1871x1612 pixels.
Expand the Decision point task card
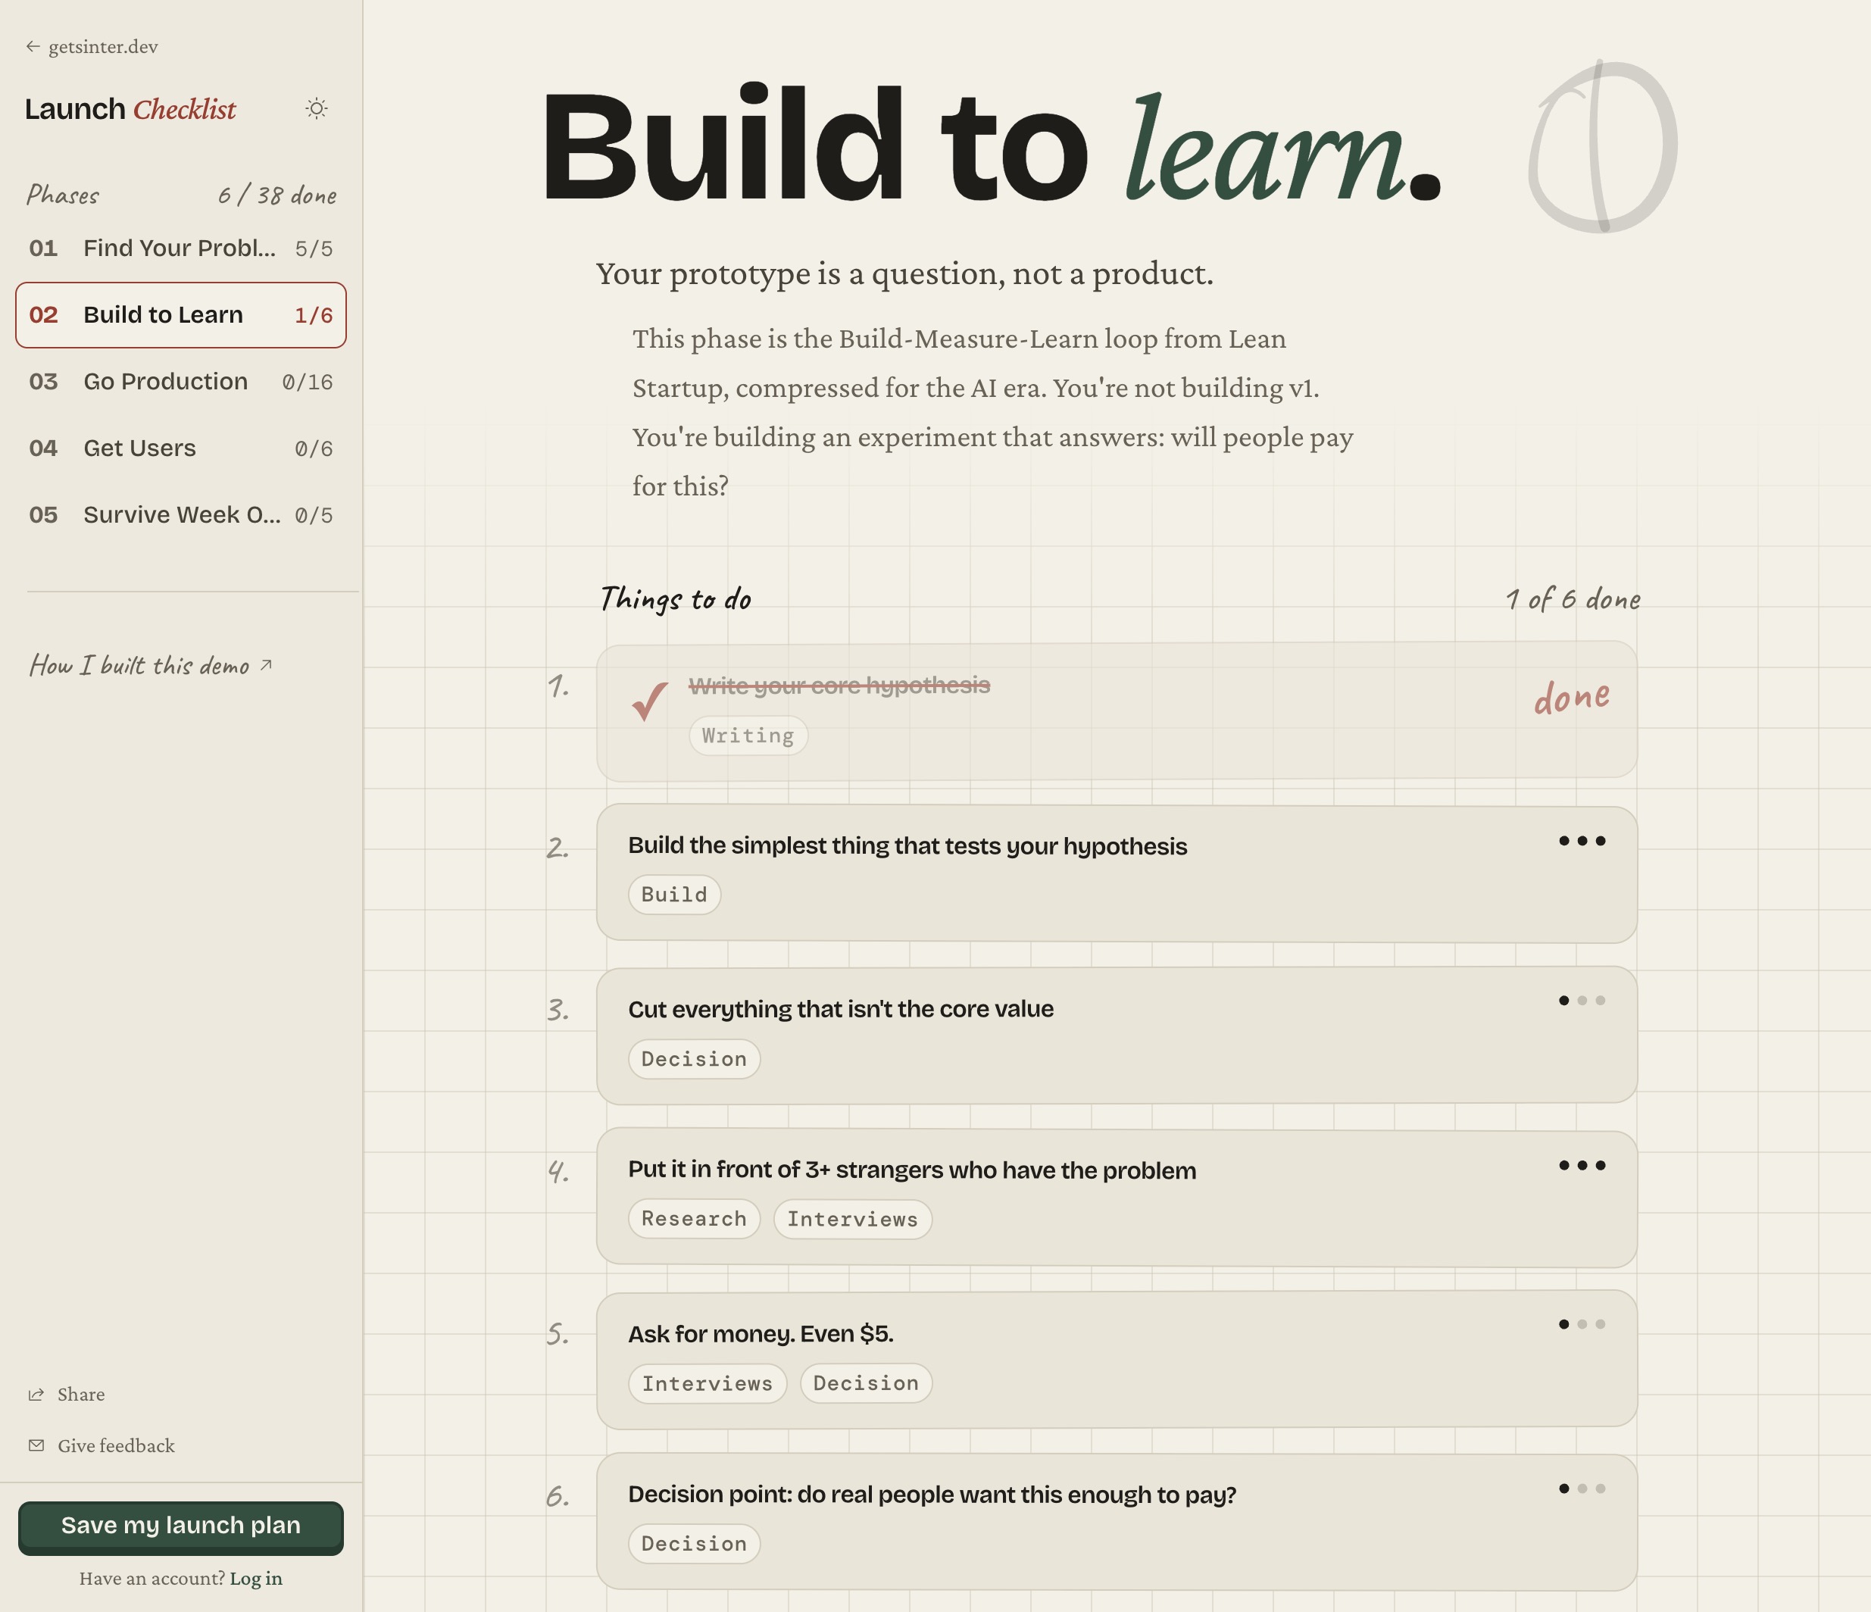(x=1116, y=1522)
